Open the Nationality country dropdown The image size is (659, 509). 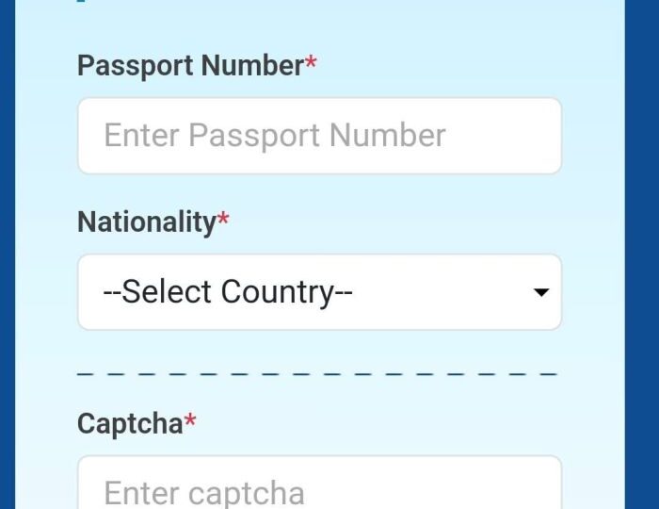319,292
